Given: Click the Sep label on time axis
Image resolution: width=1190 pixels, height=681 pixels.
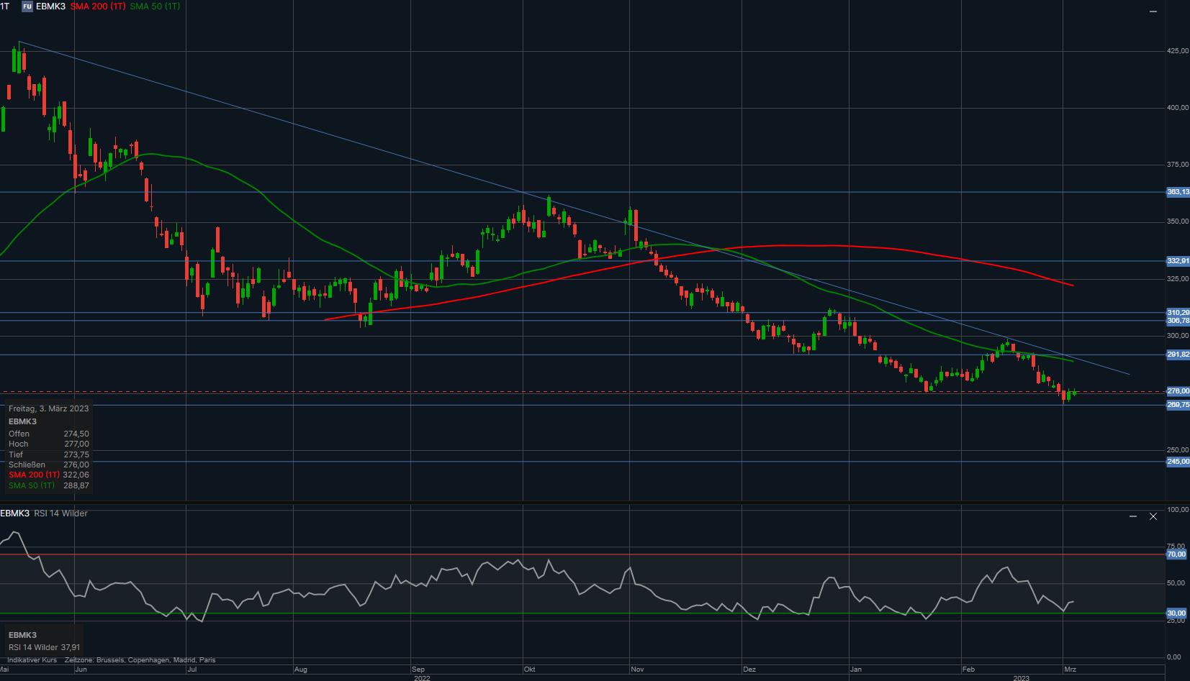Looking at the screenshot, I should click(418, 669).
